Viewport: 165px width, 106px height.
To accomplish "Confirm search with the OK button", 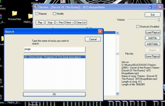I will pyautogui.click(x=54, y=94).
